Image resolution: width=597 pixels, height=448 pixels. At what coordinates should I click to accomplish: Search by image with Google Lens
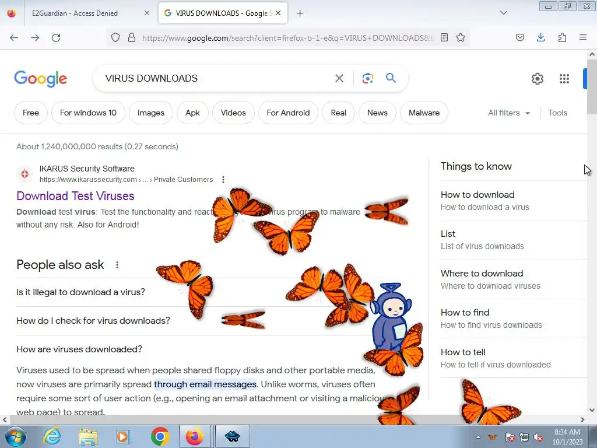pyautogui.click(x=367, y=79)
